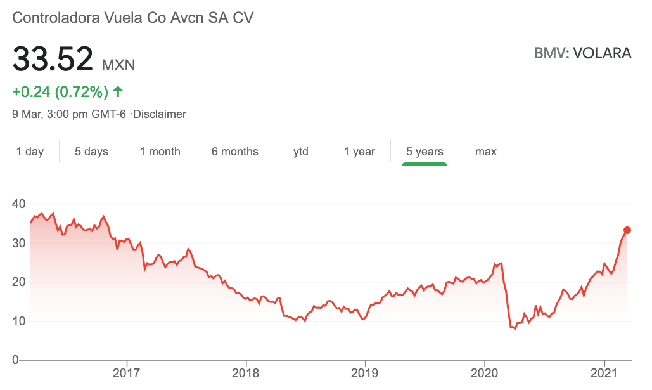
Task: Click the 2018 label on the x-axis
Action: click(x=245, y=372)
